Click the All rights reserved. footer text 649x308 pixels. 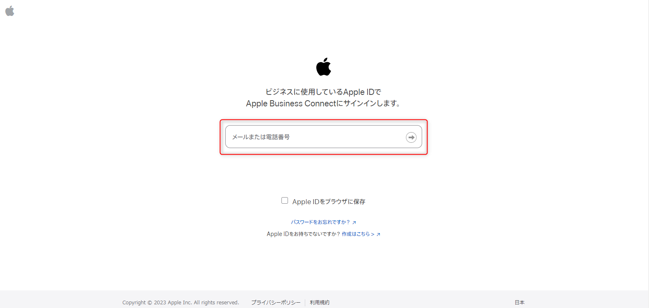(x=216, y=302)
